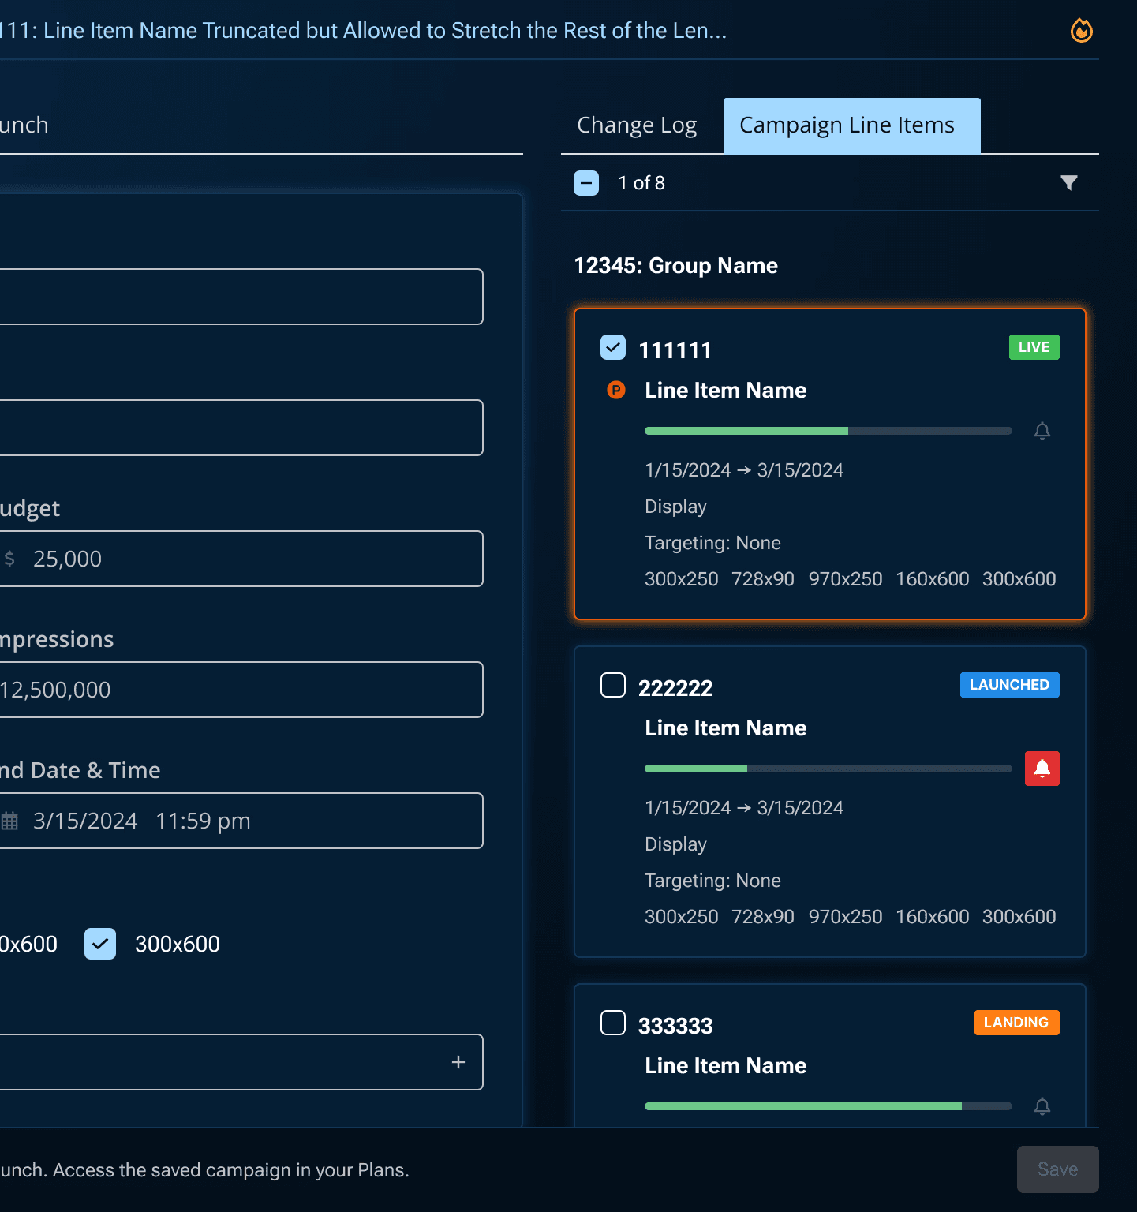Image resolution: width=1137 pixels, height=1212 pixels.
Task: Click the 300x600 size in card 222222
Action: (x=1019, y=917)
